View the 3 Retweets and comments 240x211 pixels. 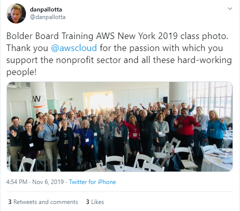(43, 202)
